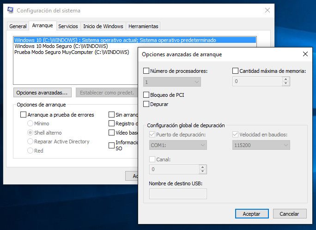Decrease maximum memory with the down arrow
This screenshot has width=316, height=230.
pos(286,83)
